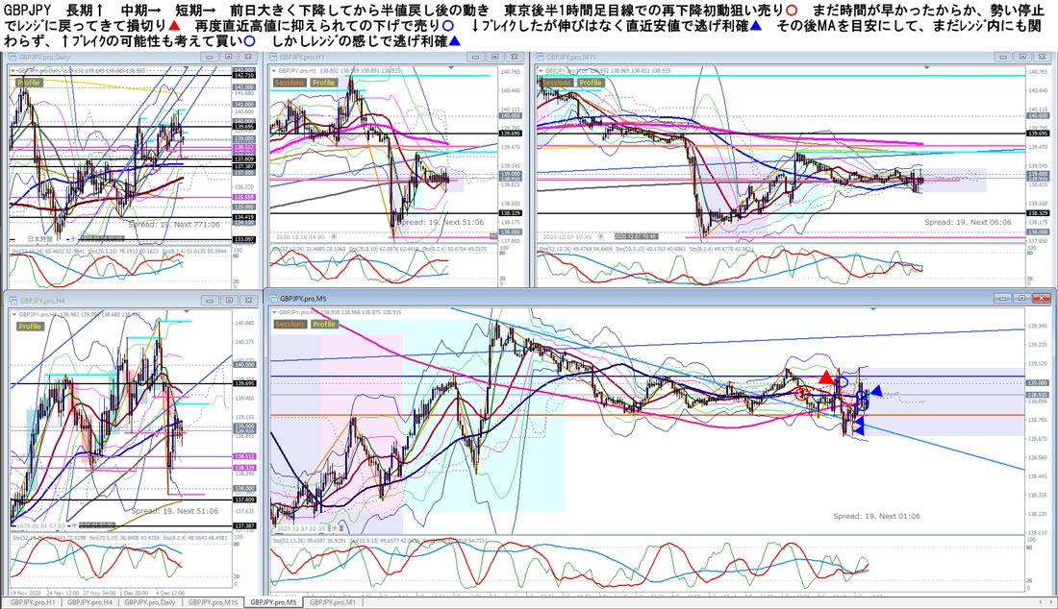
Task: Select the 135.559 price label in Daily chart
Action: pos(244,198)
